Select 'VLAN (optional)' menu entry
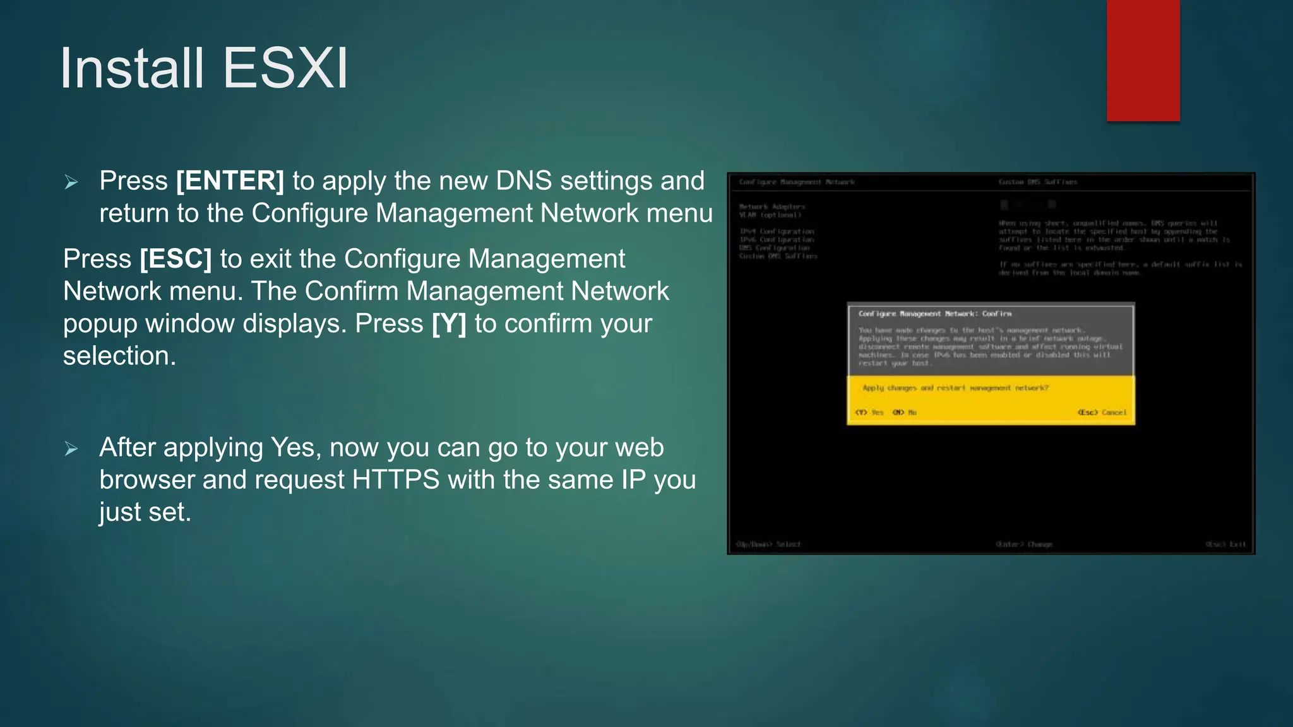 coord(770,215)
